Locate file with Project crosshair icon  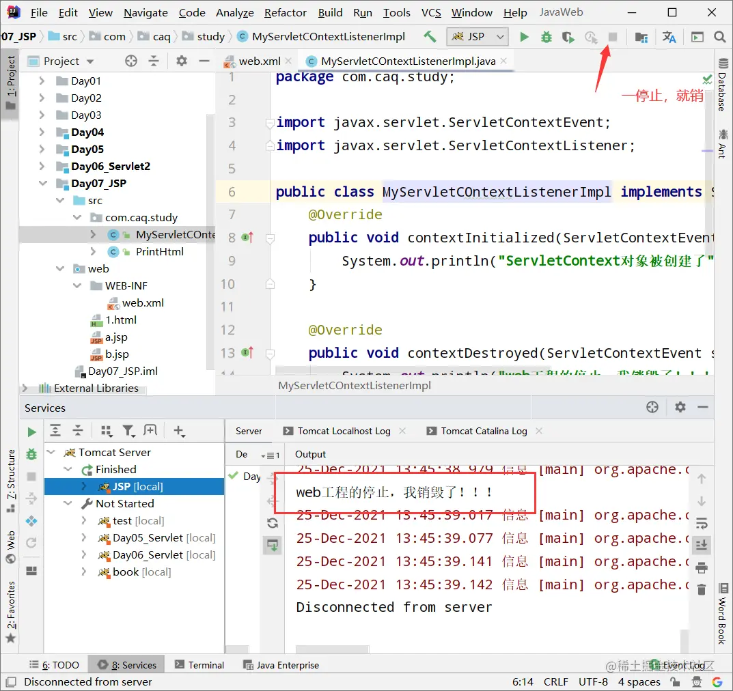click(131, 61)
